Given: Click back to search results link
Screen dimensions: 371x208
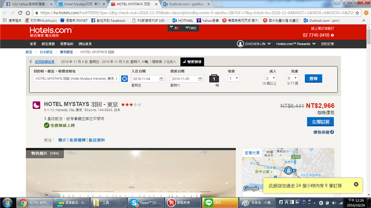Looking at the screenshot, I should pyautogui.click(x=45, y=62).
